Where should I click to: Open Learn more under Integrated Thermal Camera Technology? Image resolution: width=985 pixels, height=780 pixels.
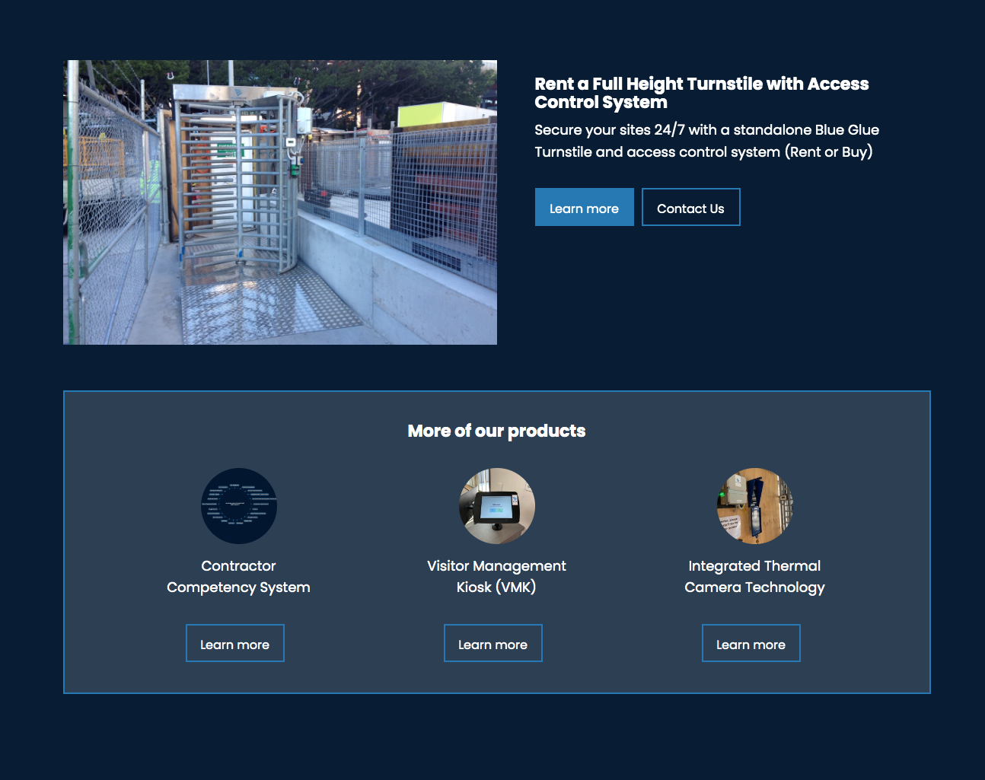(x=751, y=644)
